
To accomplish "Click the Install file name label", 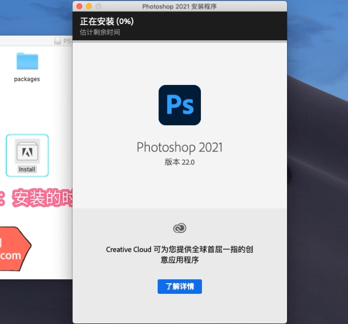I will (27, 169).
